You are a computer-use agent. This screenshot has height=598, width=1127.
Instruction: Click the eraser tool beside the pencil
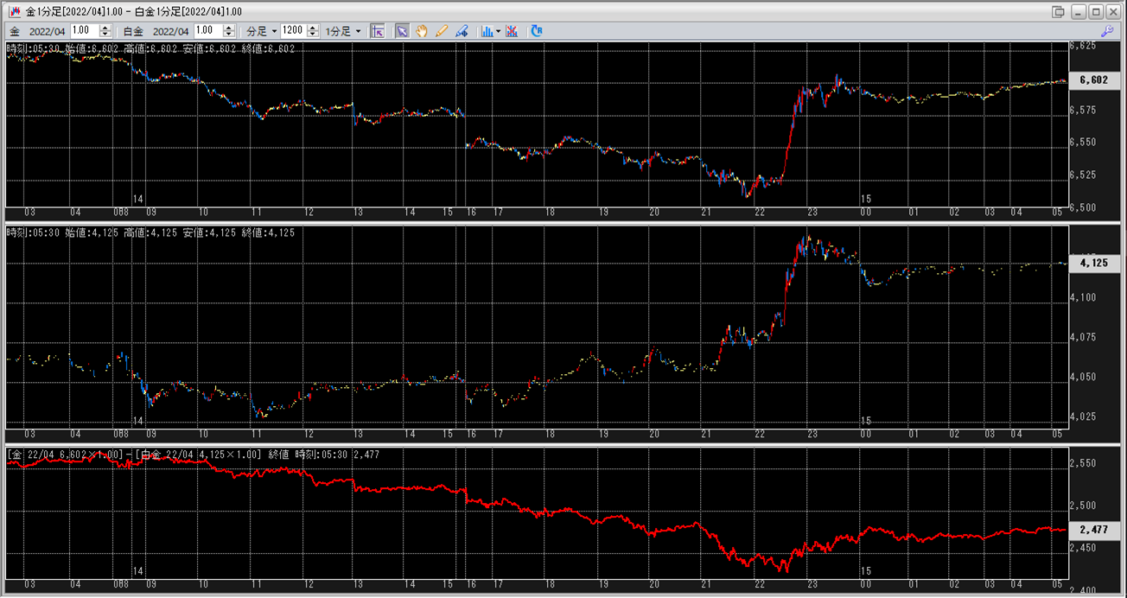point(462,31)
